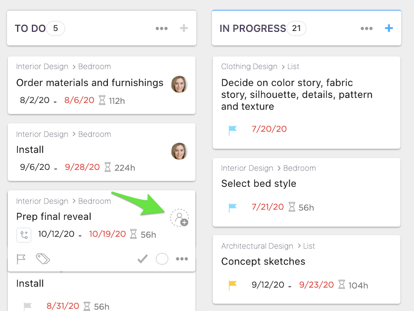Open more options on Prep final reveal card
This screenshot has width=414, height=311.
(182, 259)
